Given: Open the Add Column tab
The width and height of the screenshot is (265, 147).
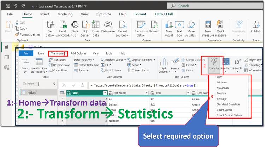Looking at the screenshot, I should (x=78, y=53).
